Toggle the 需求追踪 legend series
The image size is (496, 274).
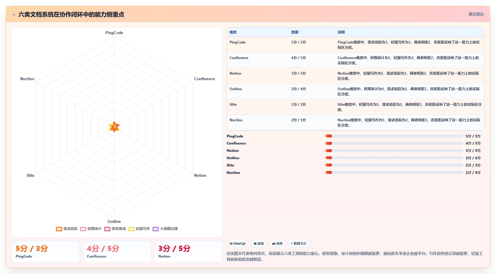[x=67, y=229]
